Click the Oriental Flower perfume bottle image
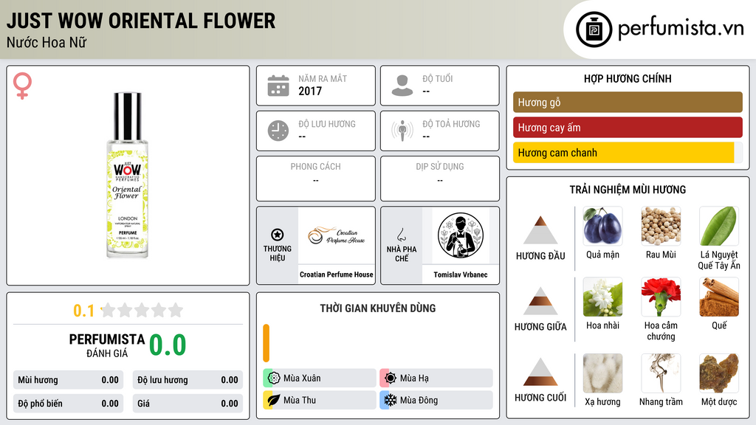 point(127,176)
